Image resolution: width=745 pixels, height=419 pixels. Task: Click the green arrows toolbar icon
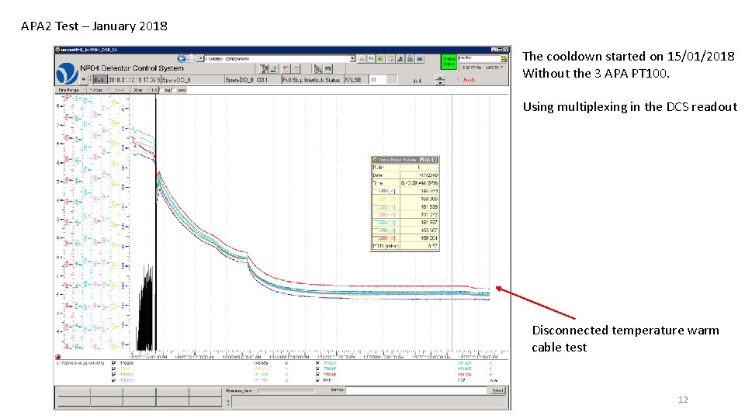pyautogui.click(x=371, y=59)
